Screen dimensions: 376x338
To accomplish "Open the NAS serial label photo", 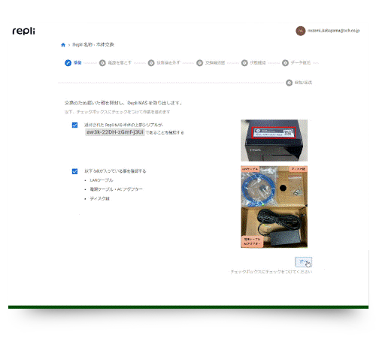I will pyautogui.click(x=274, y=140).
